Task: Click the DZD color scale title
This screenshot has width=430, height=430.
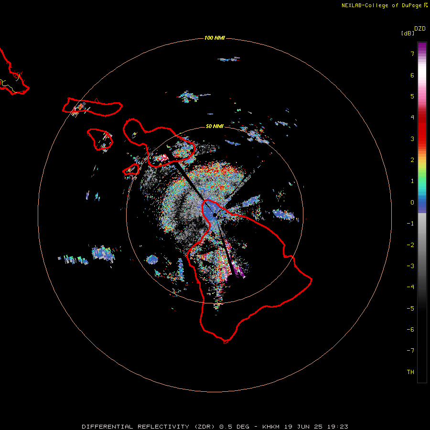Action: click(420, 29)
